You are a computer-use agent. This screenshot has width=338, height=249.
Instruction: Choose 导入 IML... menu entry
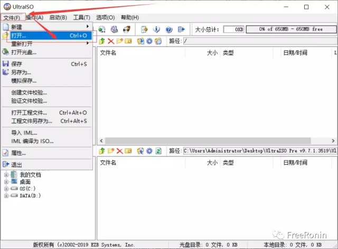(47, 133)
